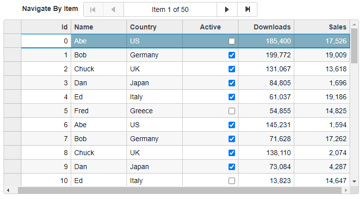Viewport: 363px width, 199px height.
Task: Go to the previous item in navigator
Action: click(x=114, y=9)
